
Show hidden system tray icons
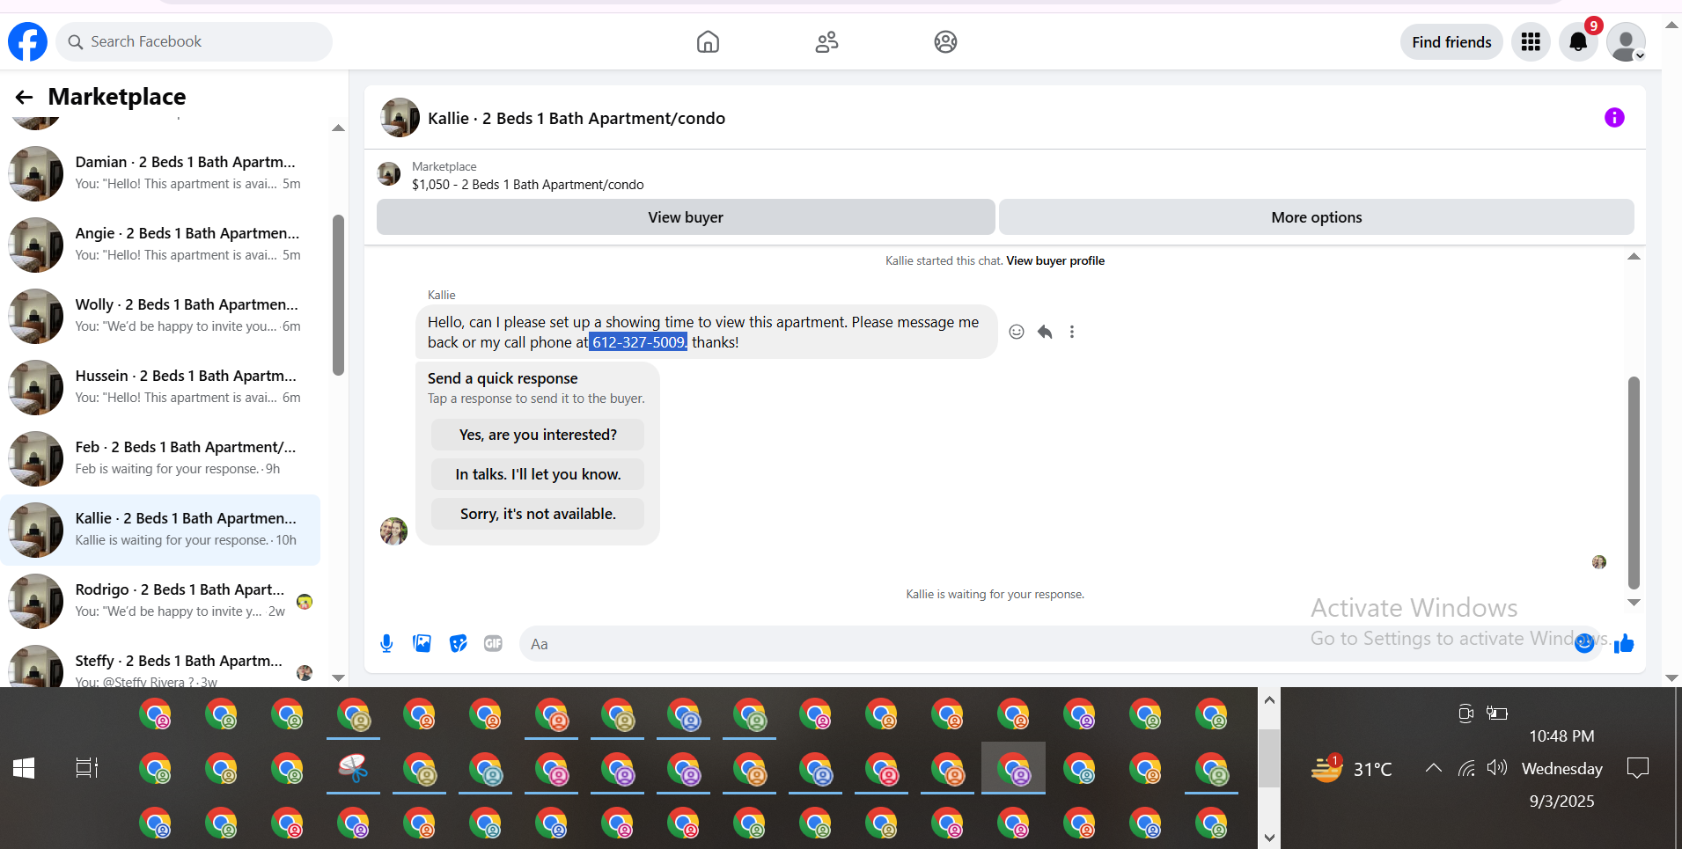1434,768
